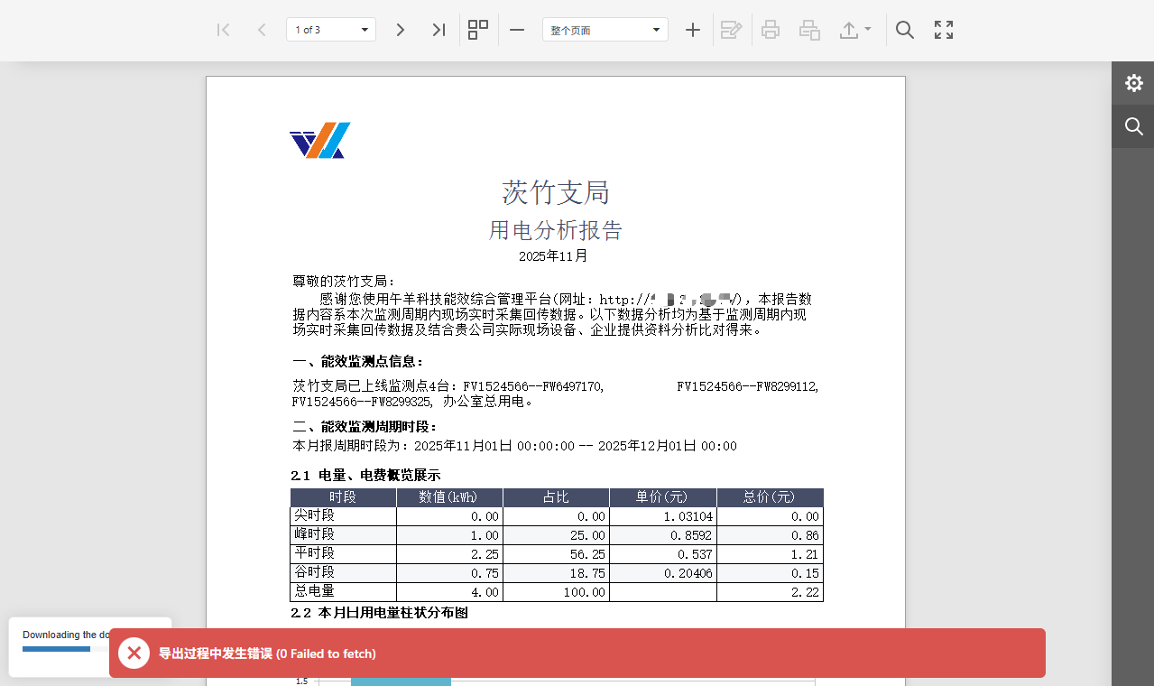Image resolution: width=1154 pixels, height=686 pixels.
Task: Zoom in on the document
Action: pos(693,30)
